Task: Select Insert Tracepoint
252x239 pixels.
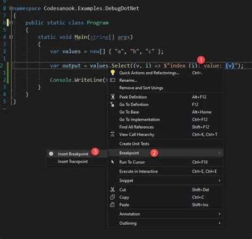Action: click(x=73, y=161)
